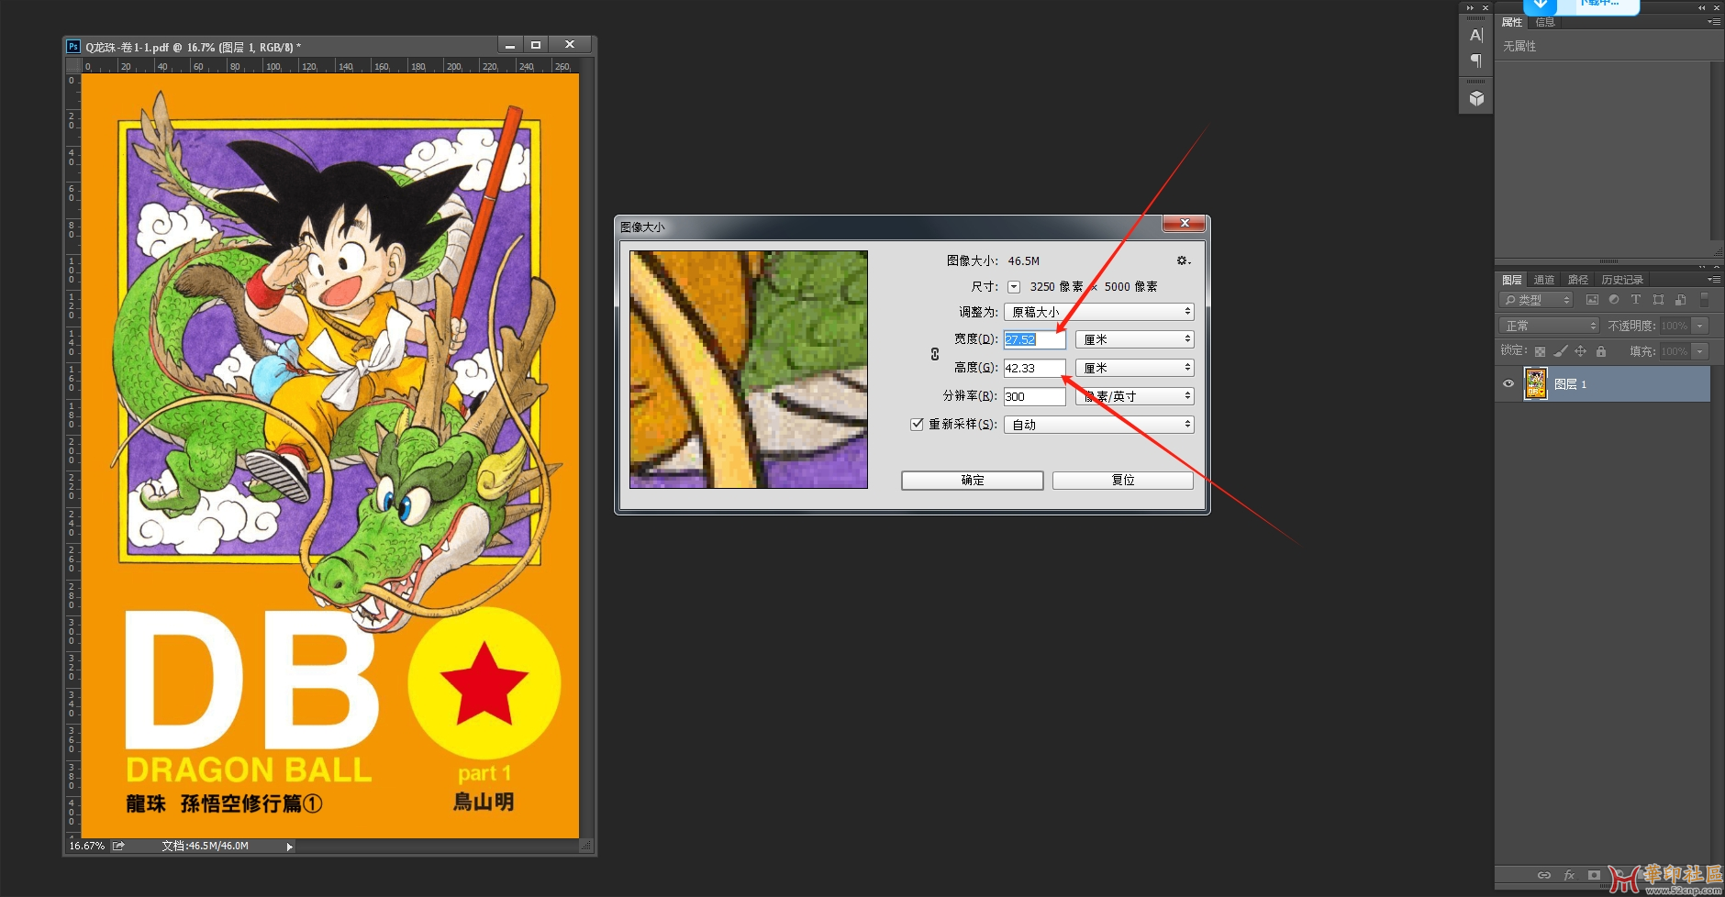Toggle lock all padlock icon
This screenshot has width=1725, height=897.
(1600, 351)
